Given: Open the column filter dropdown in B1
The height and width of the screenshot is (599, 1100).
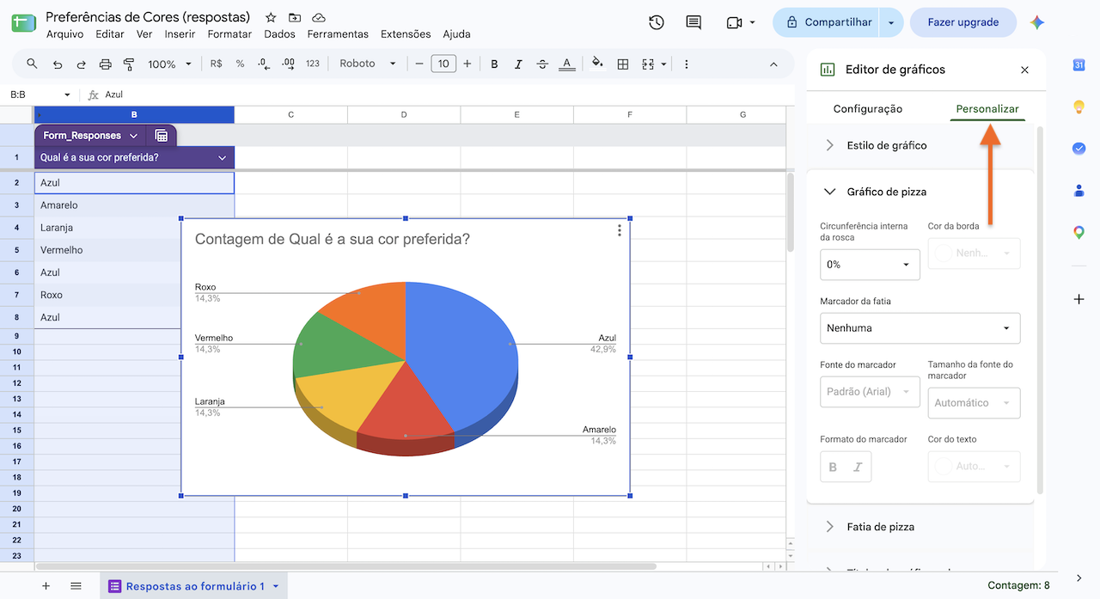Looking at the screenshot, I should (223, 157).
